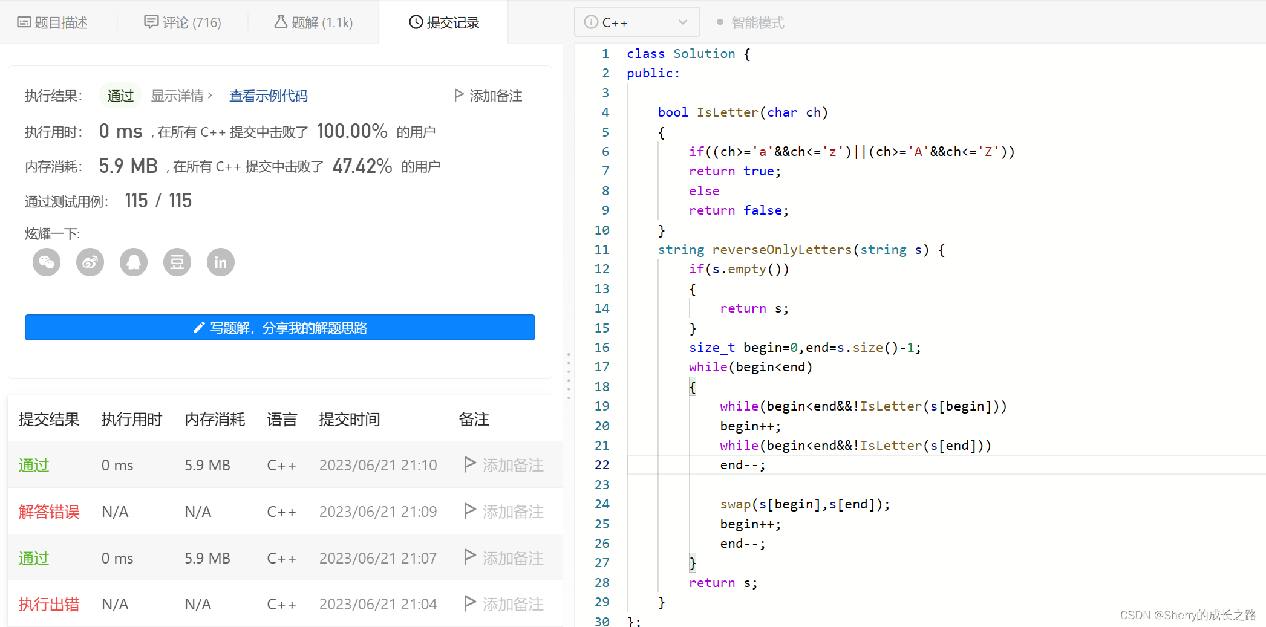The image size is (1266, 627).
Task: Click 2023/06/21 21:09 submission time
Action: [x=378, y=512]
